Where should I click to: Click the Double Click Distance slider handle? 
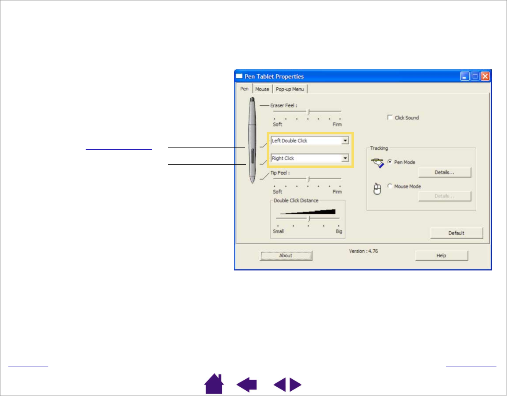309,219
